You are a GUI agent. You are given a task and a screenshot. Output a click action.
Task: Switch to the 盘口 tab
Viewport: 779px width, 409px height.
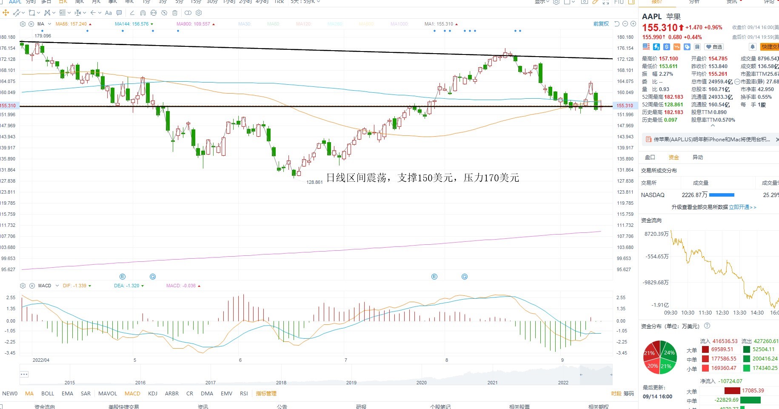[x=650, y=157]
